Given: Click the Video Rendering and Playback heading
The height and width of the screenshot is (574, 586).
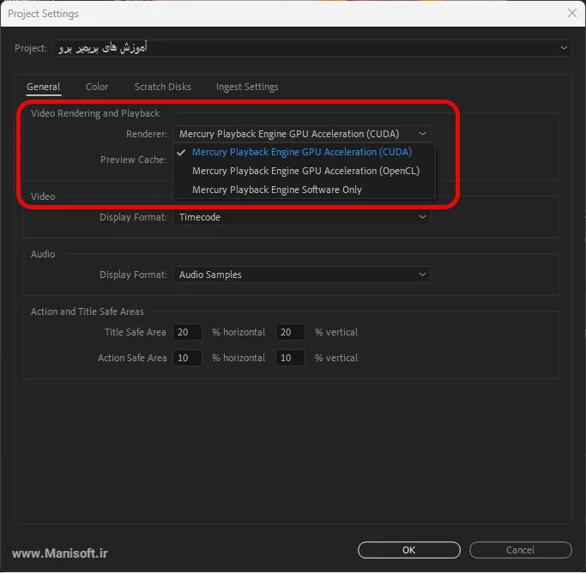Looking at the screenshot, I should 95,113.
